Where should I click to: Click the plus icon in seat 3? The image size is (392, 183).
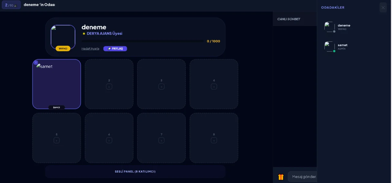161,87
